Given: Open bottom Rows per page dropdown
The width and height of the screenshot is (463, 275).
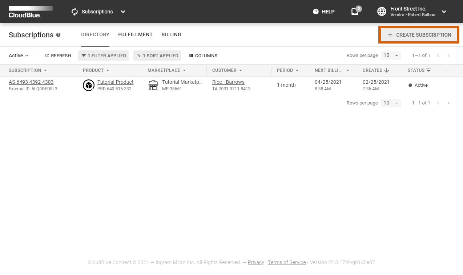Looking at the screenshot, I should [391, 103].
